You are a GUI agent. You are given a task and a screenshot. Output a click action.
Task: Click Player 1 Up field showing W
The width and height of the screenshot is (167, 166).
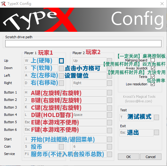click(41, 61)
